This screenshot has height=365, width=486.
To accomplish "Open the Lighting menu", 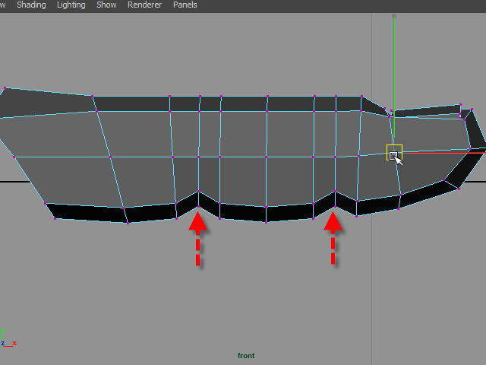I will pos(71,5).
